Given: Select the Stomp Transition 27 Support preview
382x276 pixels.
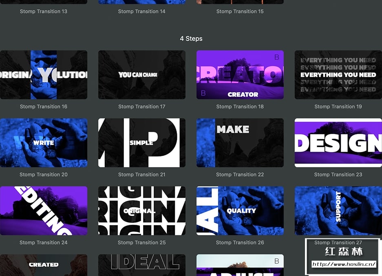Looking at the screenshot, I should 338,211.
